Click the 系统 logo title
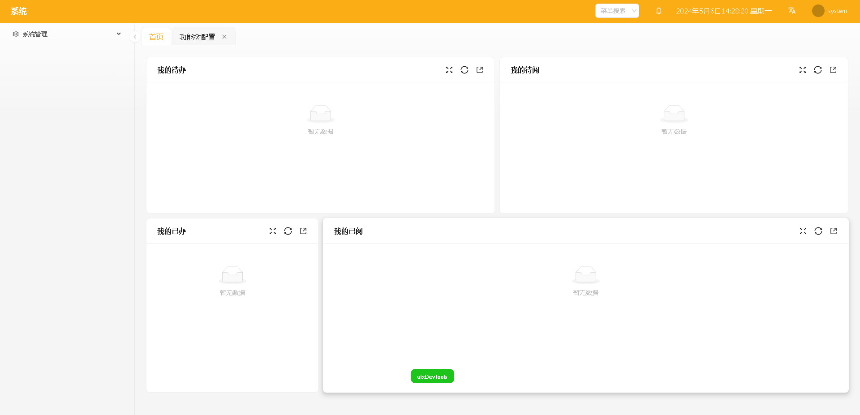Screen dimensions: 860x415 tap(19, 11)
